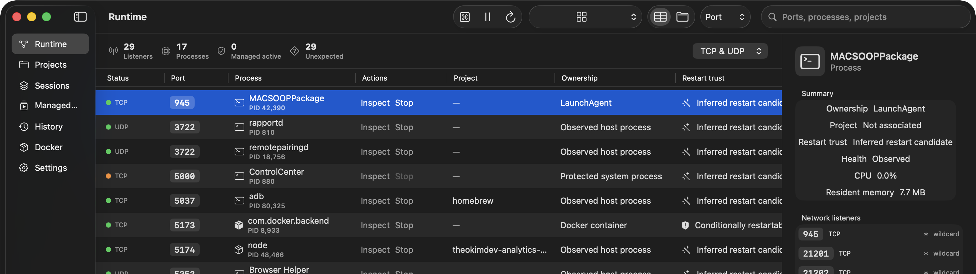
Task: Open Docker in the sidebar
Action: pos(50,147)
